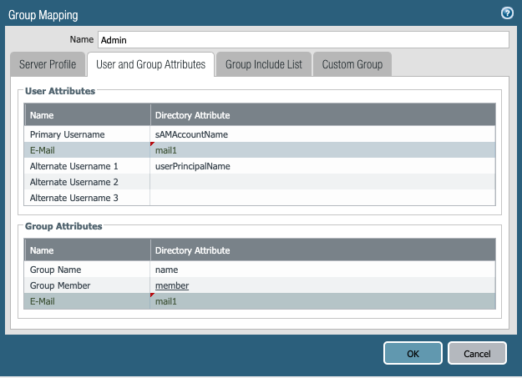Select the group E-Mail mail1 attribute cell
The image size is (522, 378).
click(x=322, y=301)
